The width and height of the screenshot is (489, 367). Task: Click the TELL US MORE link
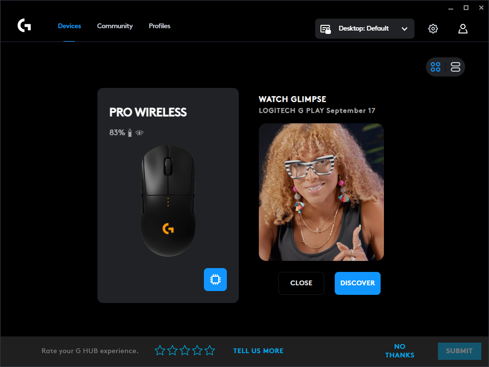pyautogui.click(x=258, y=351)
